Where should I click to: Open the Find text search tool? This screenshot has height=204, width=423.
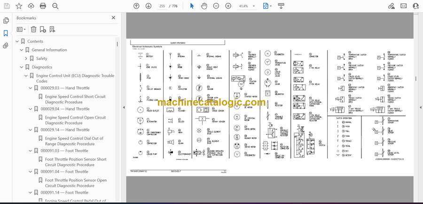tap(55, 6)
